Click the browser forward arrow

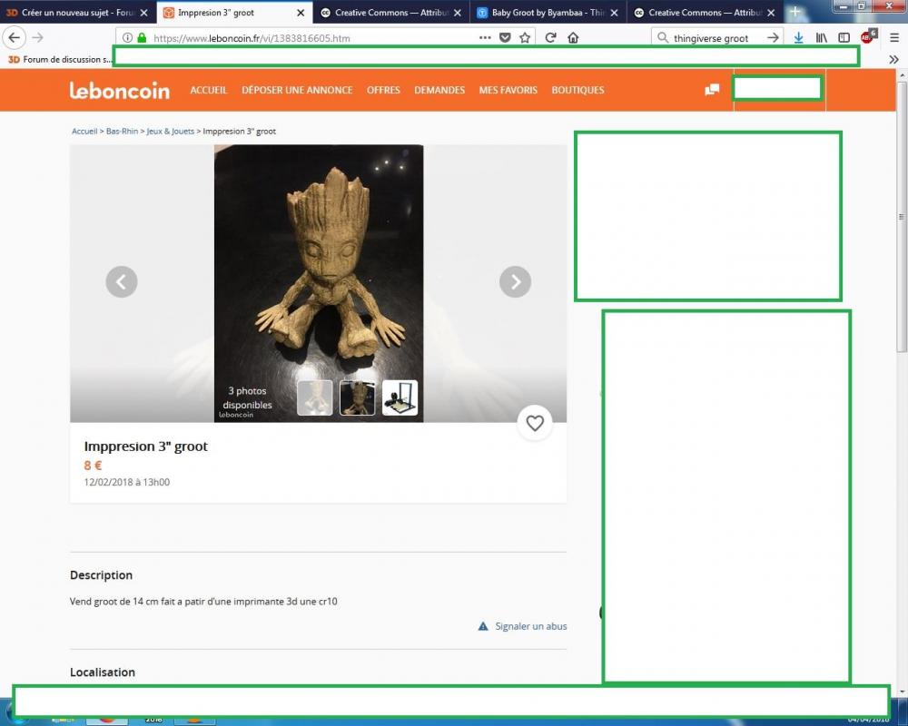click(x=37, y=37)
